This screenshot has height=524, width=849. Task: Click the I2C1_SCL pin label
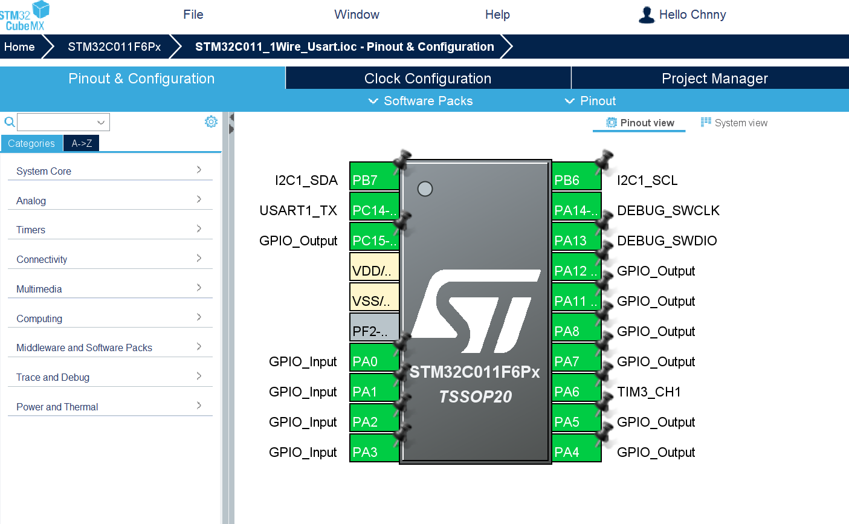coord(647,180)
